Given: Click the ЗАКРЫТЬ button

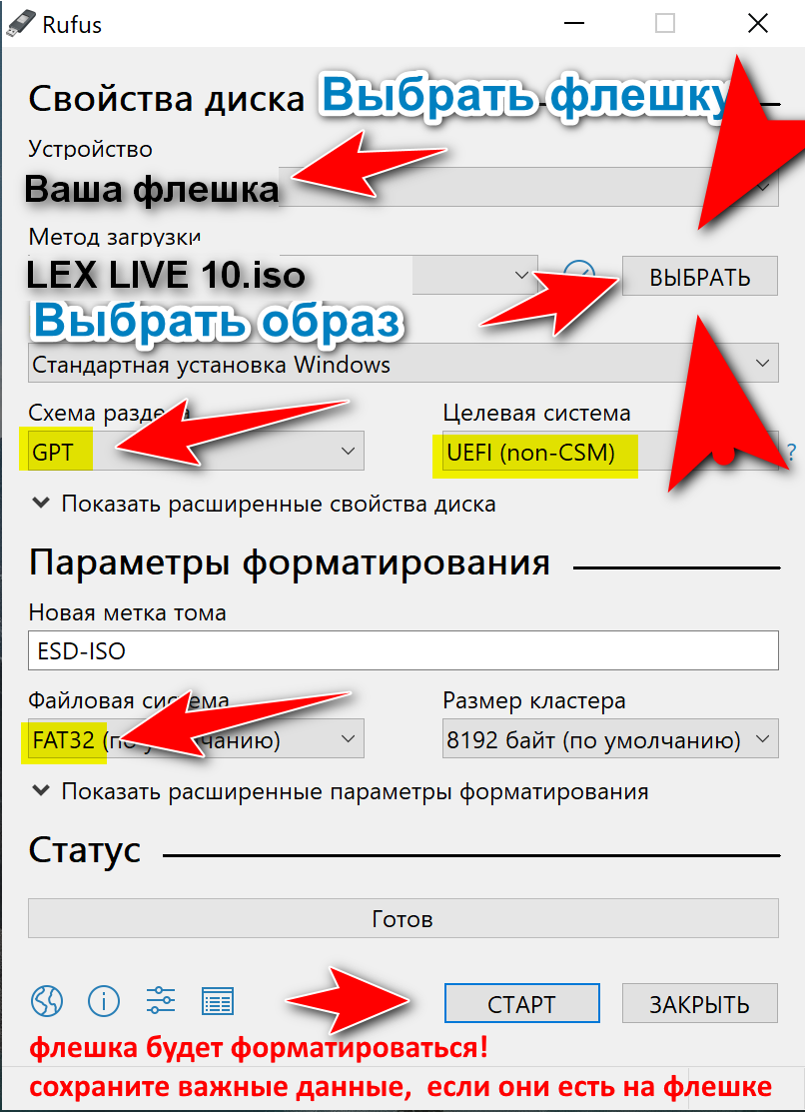Looking at the screenshot, I should [700, 1003].
